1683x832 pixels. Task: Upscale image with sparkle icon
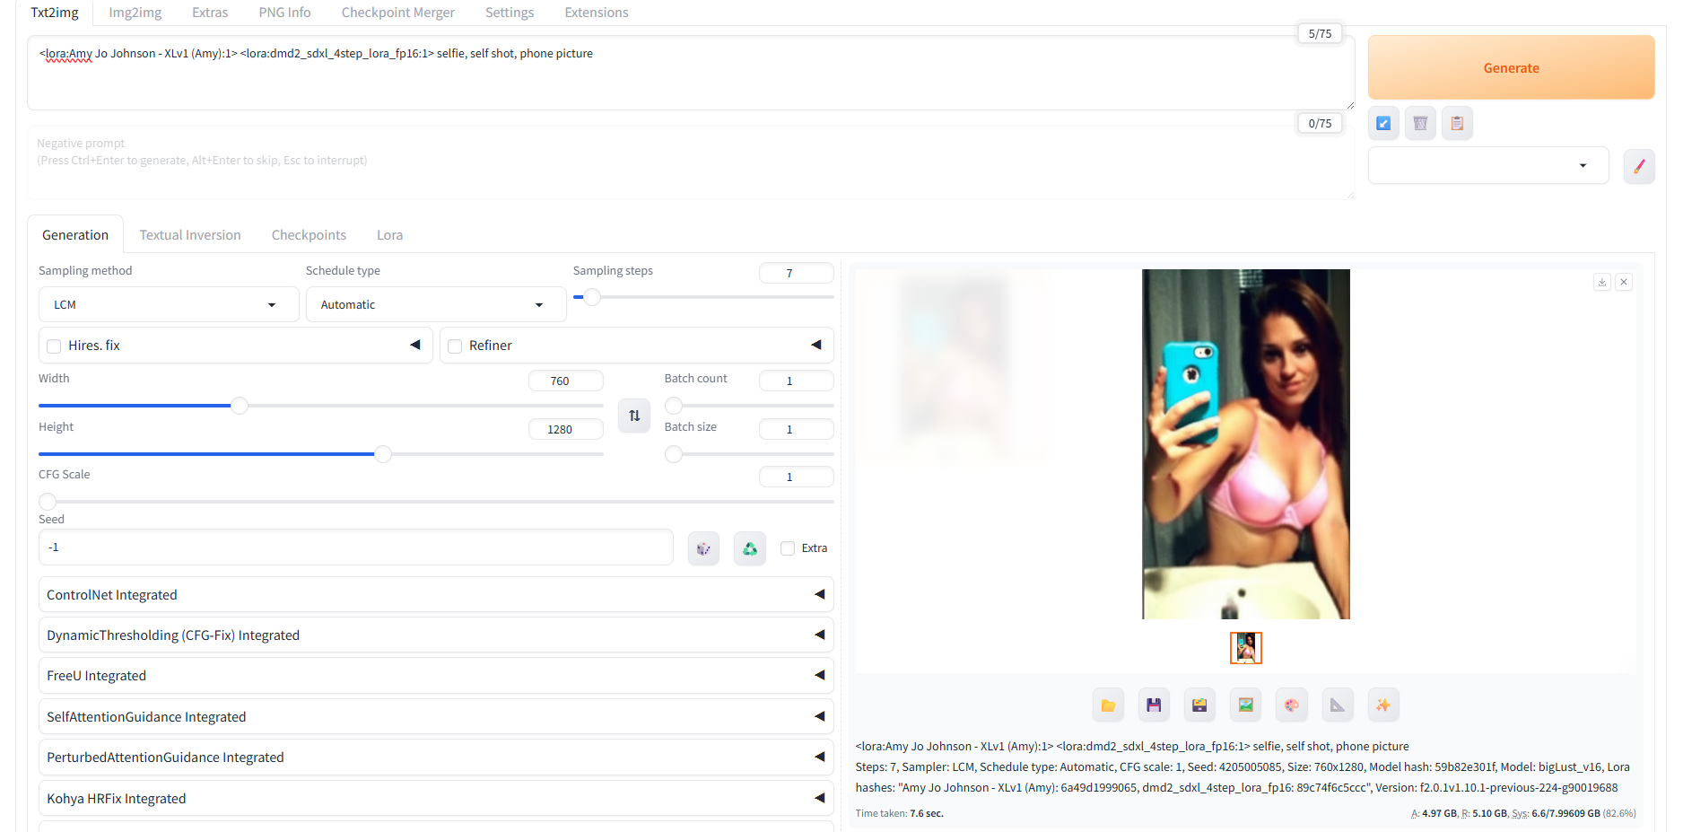1383,705
